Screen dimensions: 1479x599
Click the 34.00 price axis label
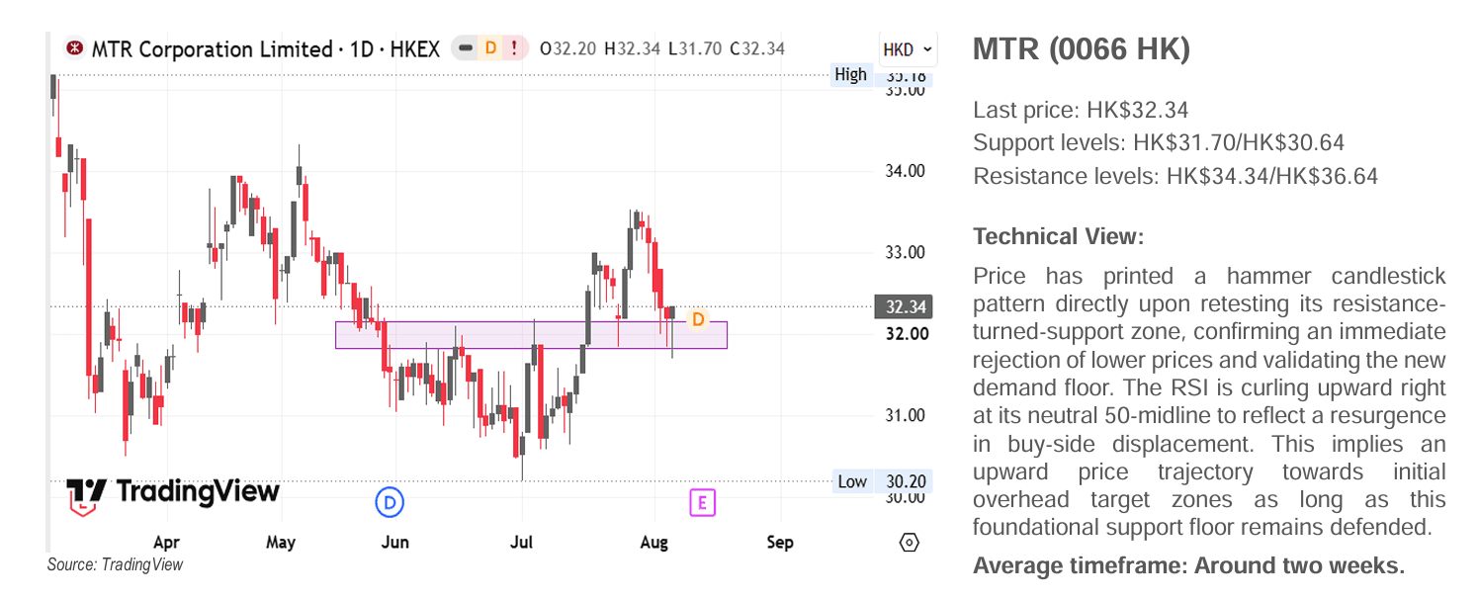coord(905,171)
